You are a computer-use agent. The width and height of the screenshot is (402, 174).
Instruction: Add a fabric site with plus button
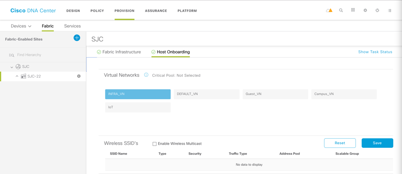76,38
